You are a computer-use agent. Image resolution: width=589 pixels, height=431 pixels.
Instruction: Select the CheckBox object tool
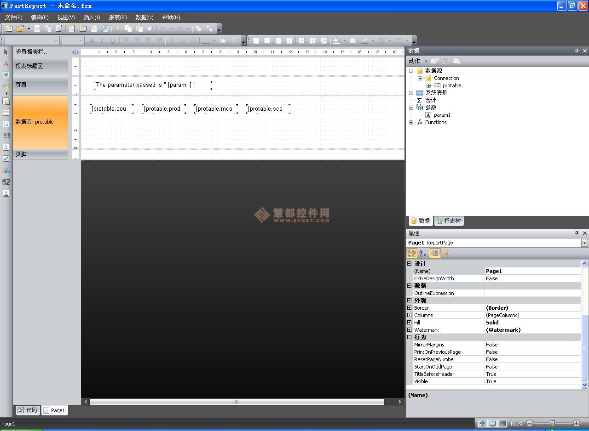pos(6,159)
